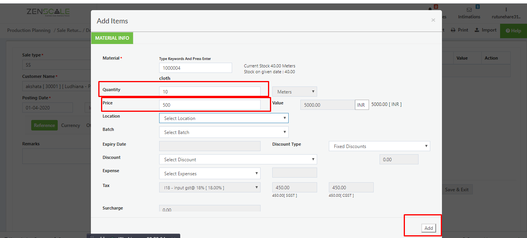Click the Import upload icon
527x238 pixels.
pyautogui.click(x=477, y=30)
